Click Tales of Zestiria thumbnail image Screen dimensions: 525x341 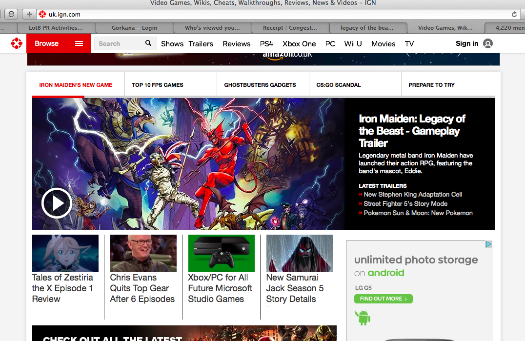coord(65,253)
